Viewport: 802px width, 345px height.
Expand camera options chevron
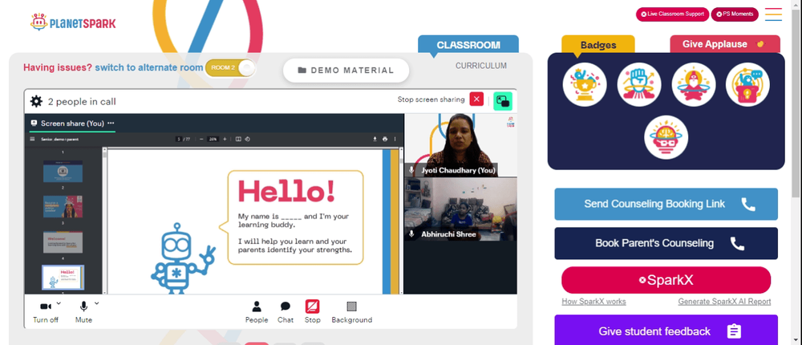pos(59,303)
